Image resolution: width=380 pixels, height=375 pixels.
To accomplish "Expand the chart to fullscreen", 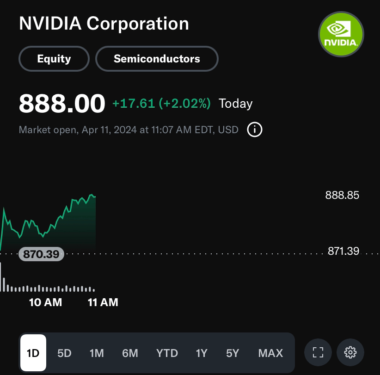I will pos(318,353).
